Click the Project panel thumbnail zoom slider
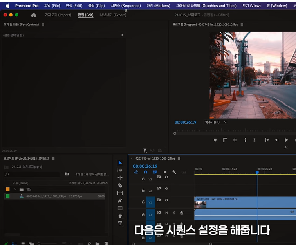 (x=48, y=244)
